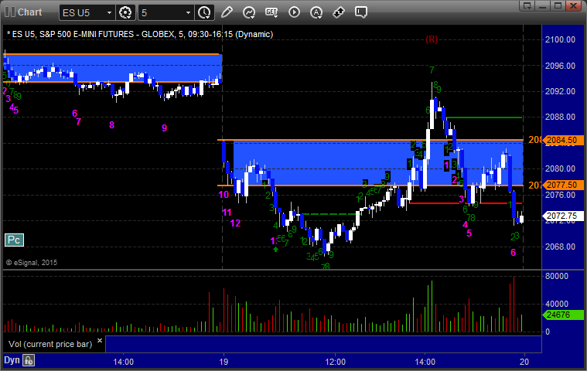This screenshot has width=587, height=371.
Task: Click the magenta count 8 label
Action: pyautogui.click(x=111, y=125)
